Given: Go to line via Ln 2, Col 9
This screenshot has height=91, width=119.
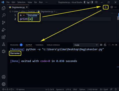Looking at the screenshot, I should pyautogui.click(x=49, y=89).
